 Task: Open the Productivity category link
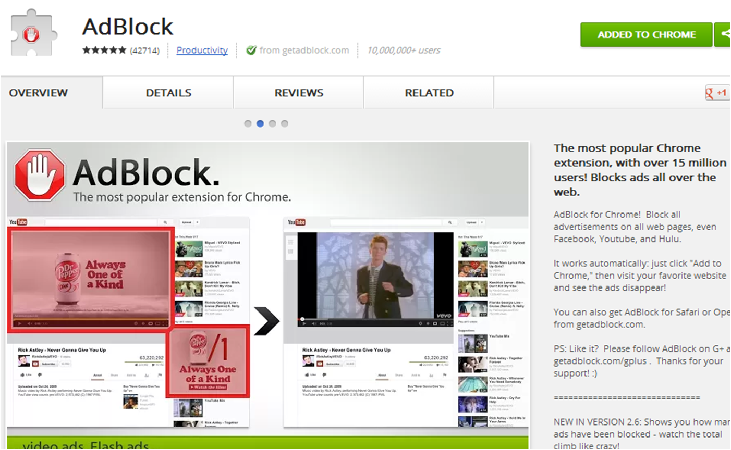(202, 50)
